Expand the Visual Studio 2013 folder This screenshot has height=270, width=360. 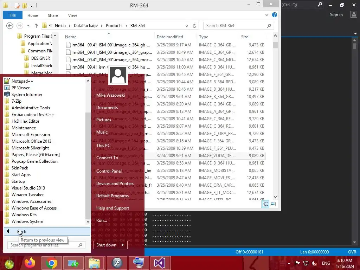(28, 188)
